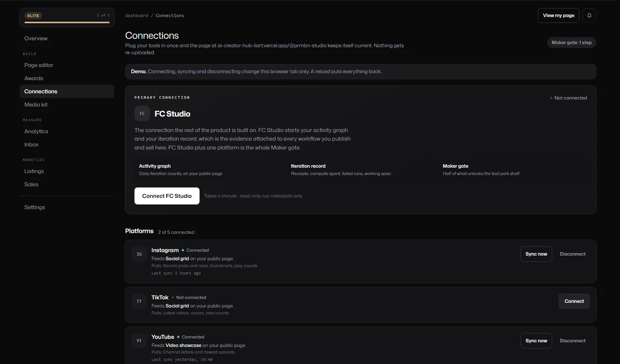Click the FC Studio Not connected status
Image resolution: width=620 pixels, height=364 pixels.
coord(568,98)
